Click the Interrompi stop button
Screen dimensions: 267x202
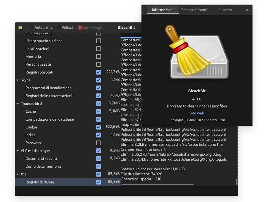point(90,28)
